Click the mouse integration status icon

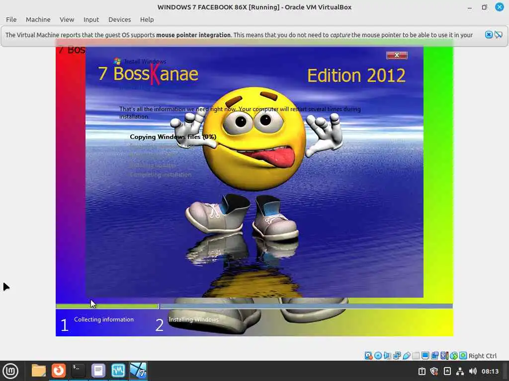(x=453, y=355)
